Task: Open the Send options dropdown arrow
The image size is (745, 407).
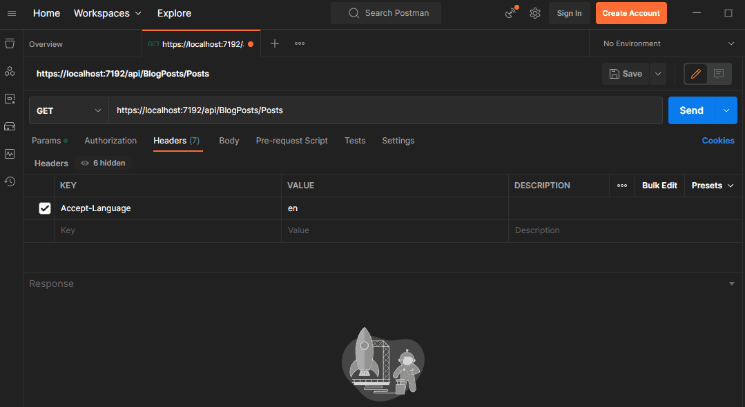Action: [726, 110]
